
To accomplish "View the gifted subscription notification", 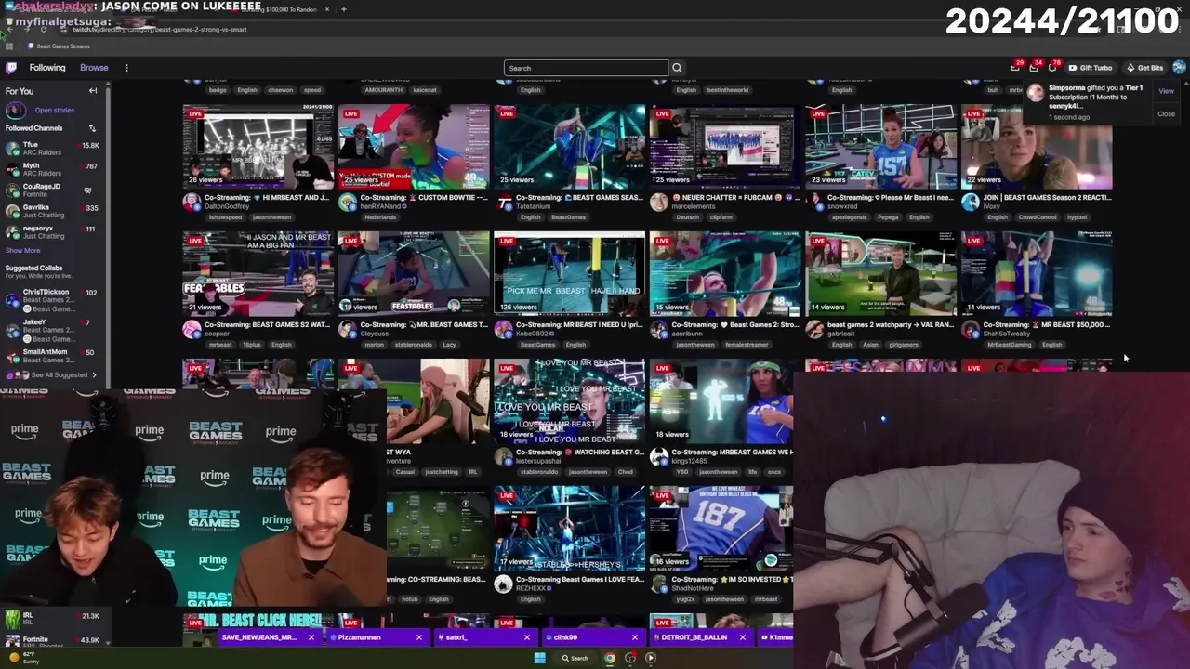I will click(x=1166, y=91).
